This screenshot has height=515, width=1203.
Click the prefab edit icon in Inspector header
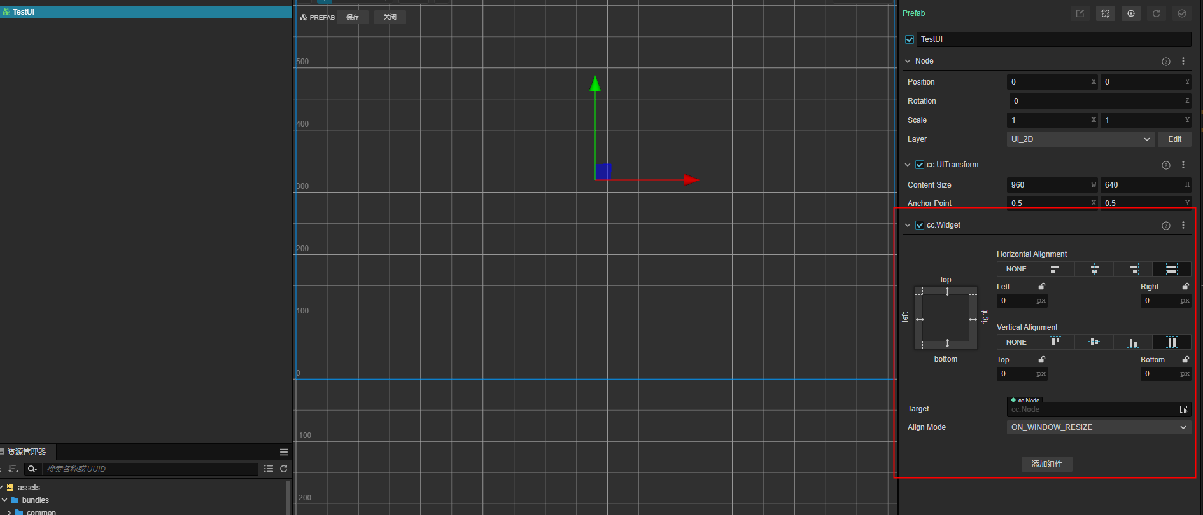pyautogui.click(x=1080, y=13)
